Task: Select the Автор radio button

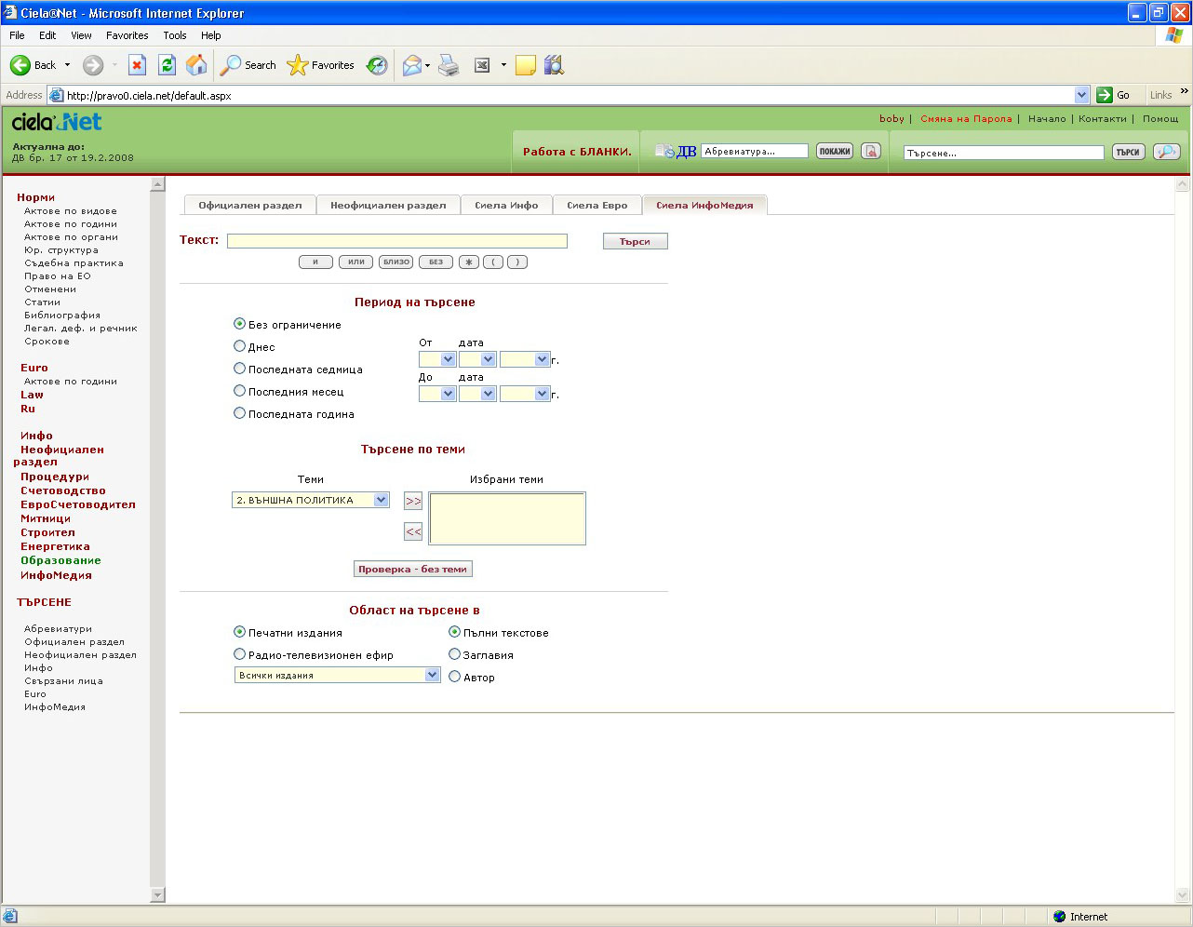Action: [454, 677]
